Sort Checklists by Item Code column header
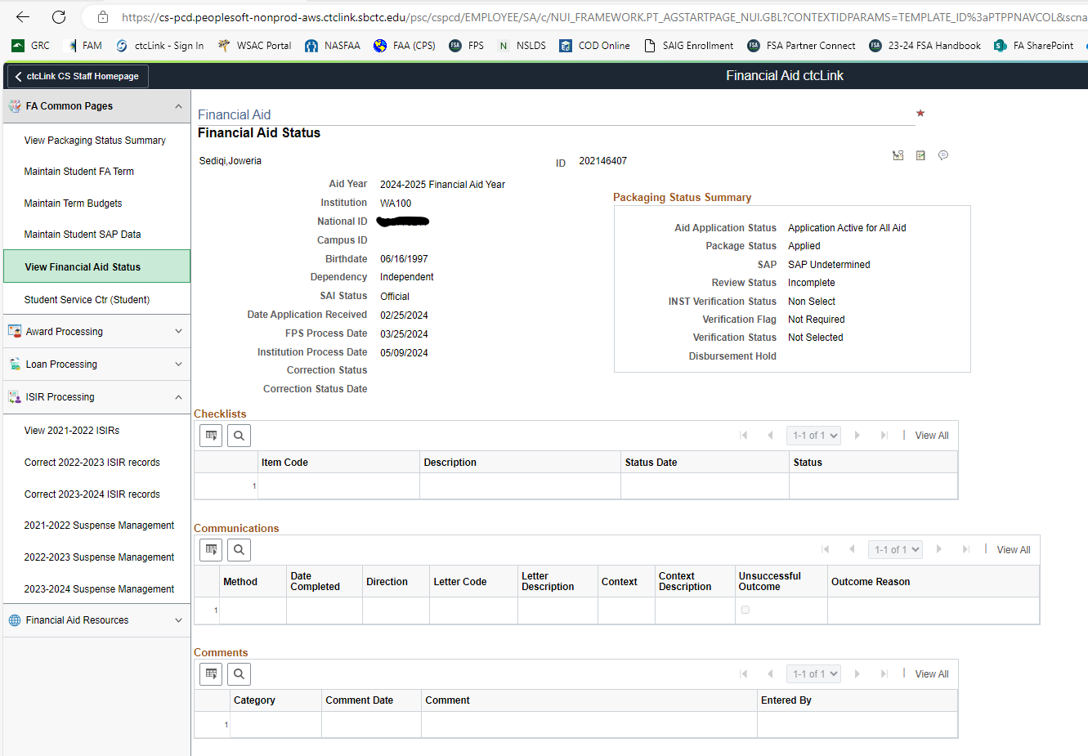The height and width of the screenshot is (756, 1088). click(x=284, y=463)
